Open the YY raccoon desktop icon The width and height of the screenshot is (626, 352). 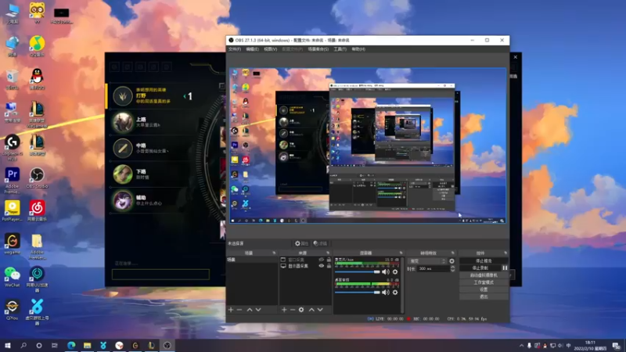[x=37, y=13]
